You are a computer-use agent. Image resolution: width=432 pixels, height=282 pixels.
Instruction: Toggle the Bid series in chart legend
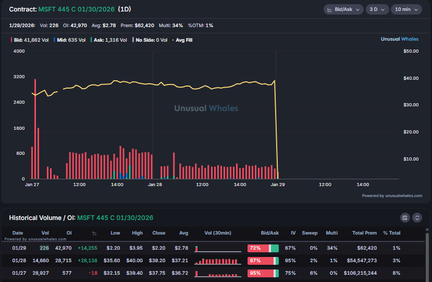pos(30,40)
